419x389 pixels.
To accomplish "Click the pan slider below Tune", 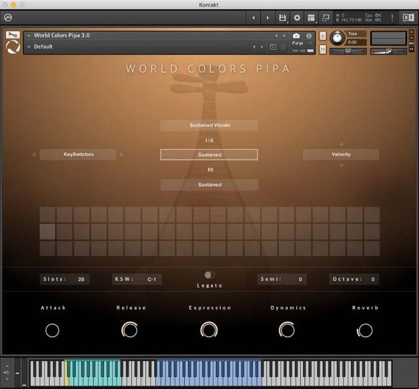I will [348, 51].
